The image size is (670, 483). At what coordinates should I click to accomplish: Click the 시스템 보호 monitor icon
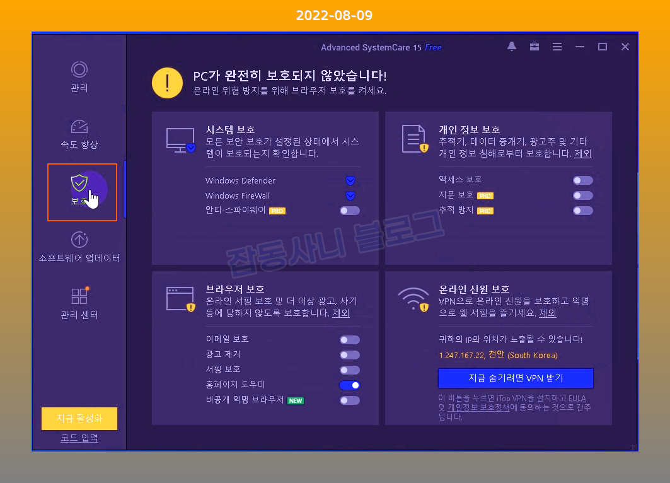pos(180,140)
